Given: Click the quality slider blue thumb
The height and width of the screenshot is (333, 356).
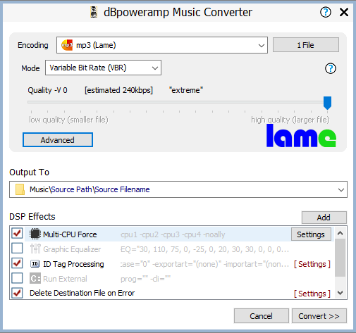Looking at the screenshot, I should point(327,103).
